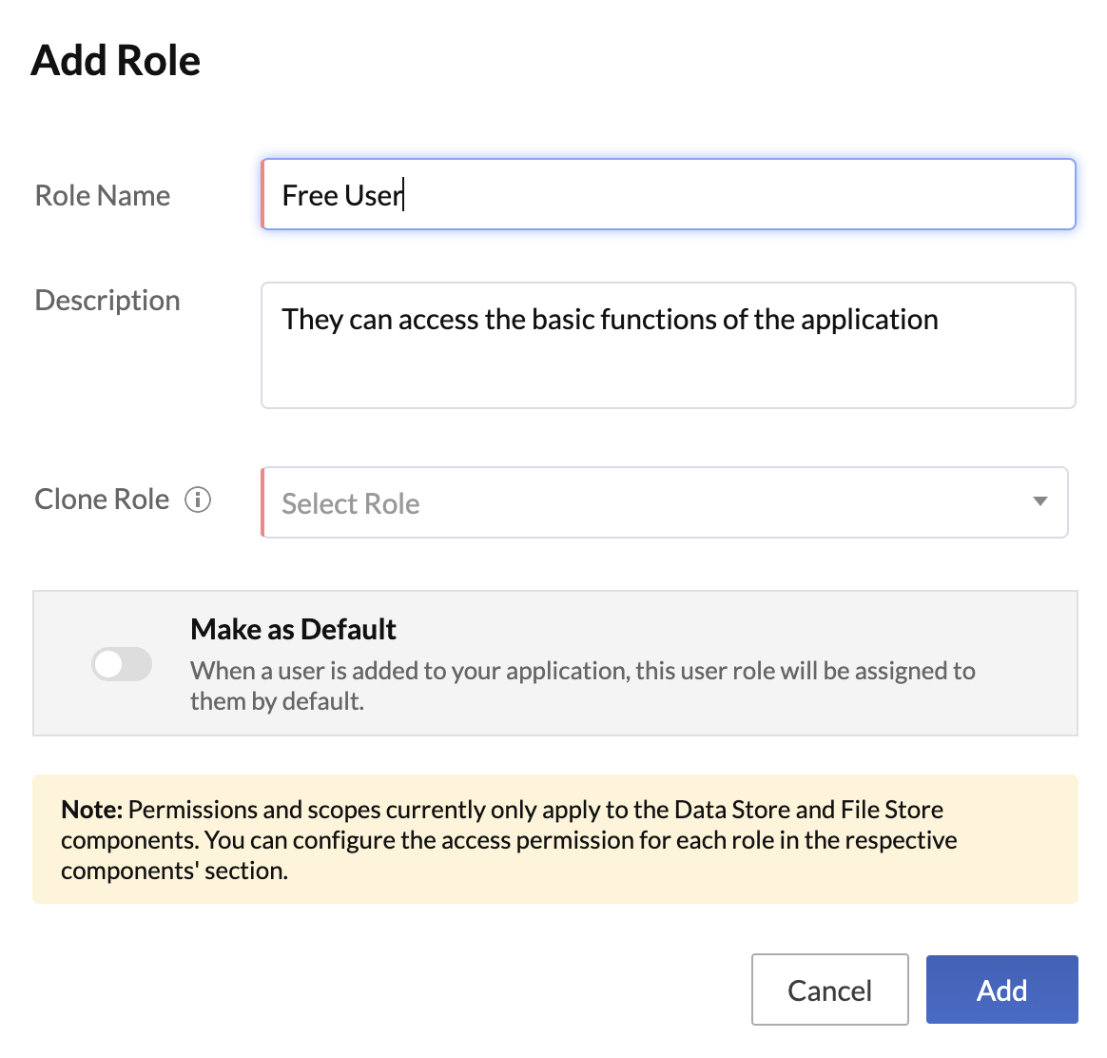Click the Add button to create role
The height and width of the screenshot is (1058, 1107).
[x=1001, y=989]
